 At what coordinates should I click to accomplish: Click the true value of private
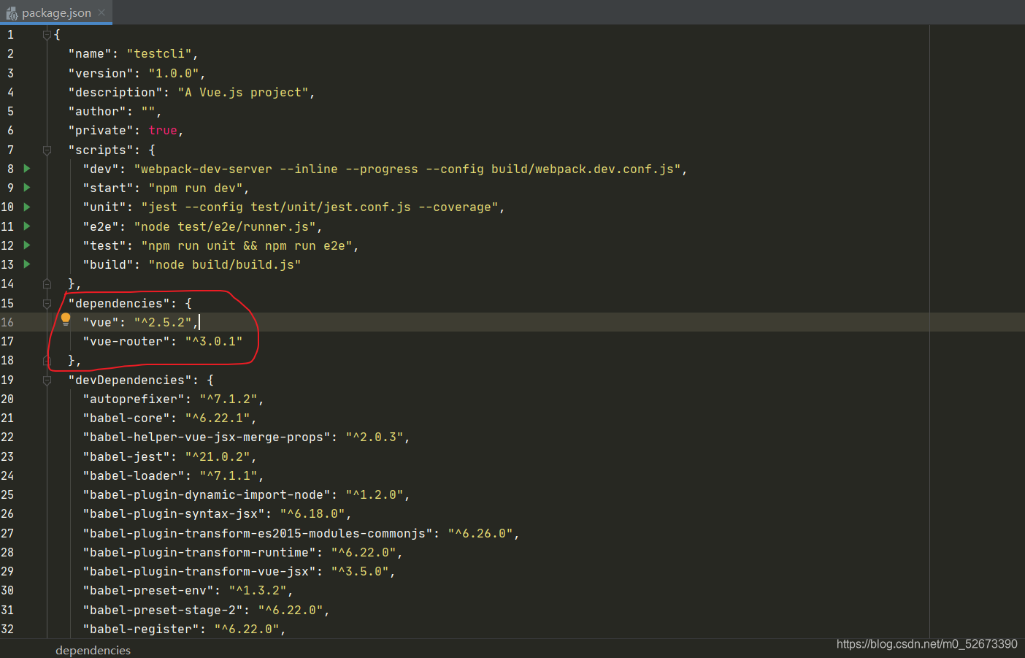163,130
